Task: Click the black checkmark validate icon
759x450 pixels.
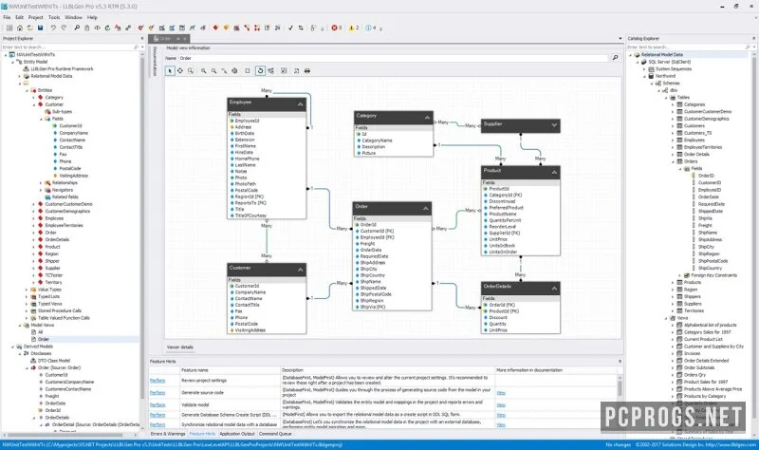Action: point(290,28)
